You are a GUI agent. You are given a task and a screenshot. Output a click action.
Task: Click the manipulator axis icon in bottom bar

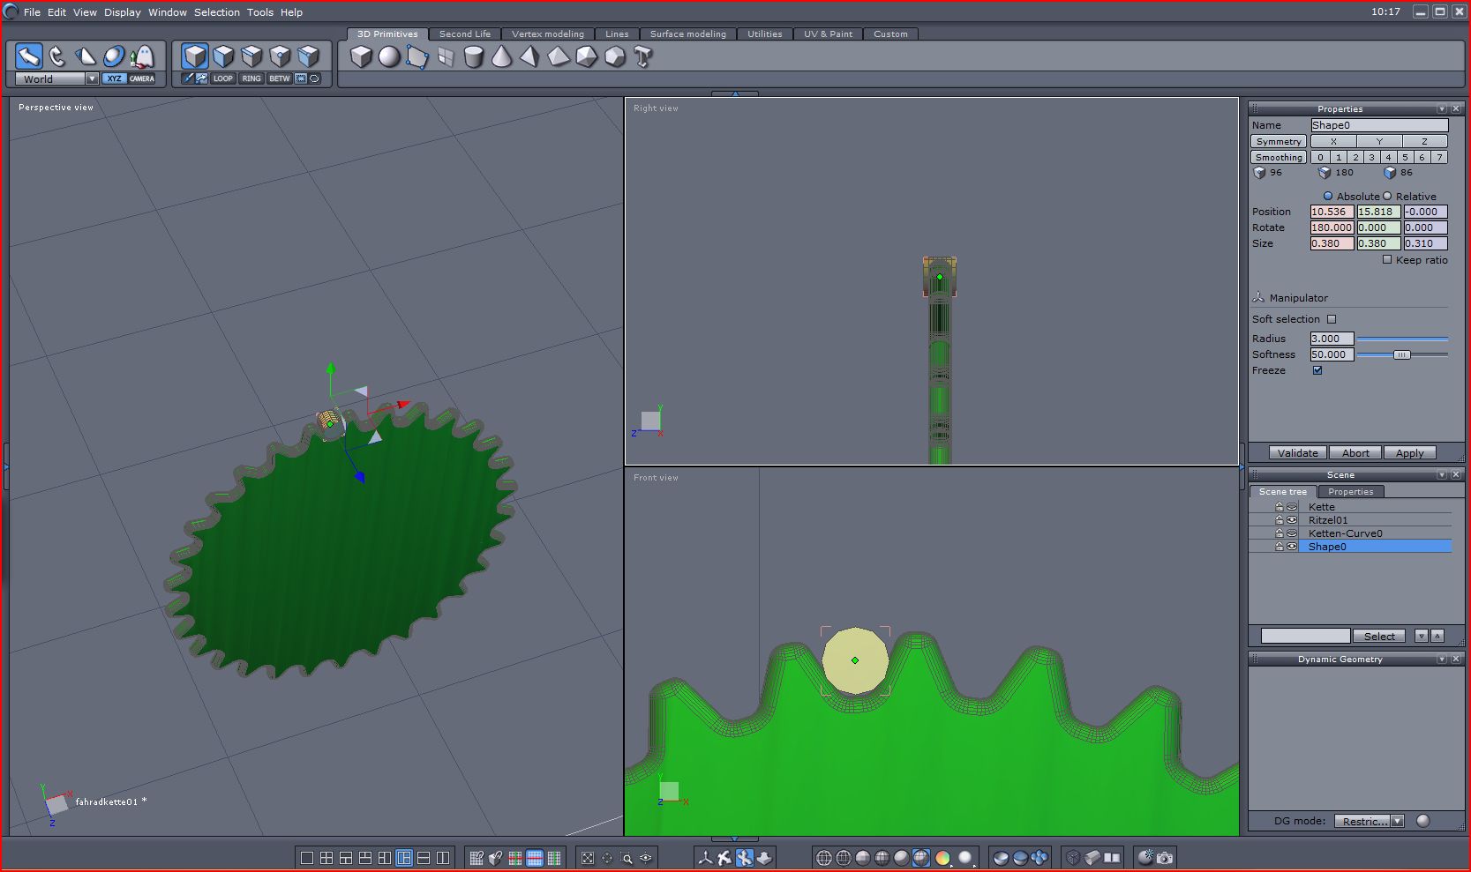tap(705, 858)
